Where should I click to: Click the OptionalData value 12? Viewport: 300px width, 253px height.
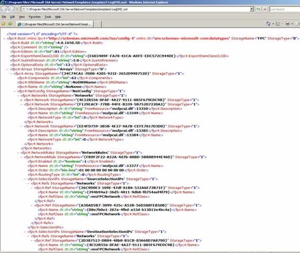[x=68, y=65]
